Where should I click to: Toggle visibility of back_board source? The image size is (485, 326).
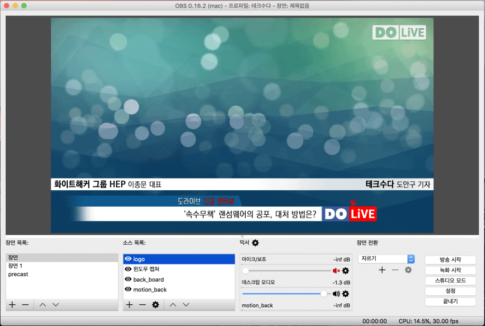[128, 280]
